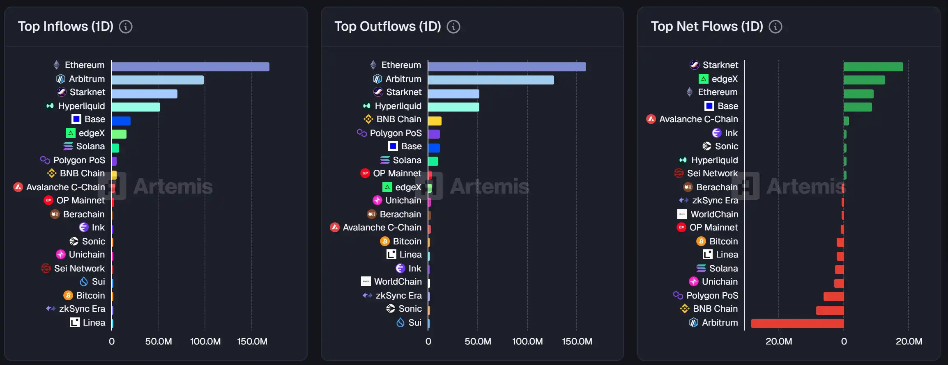Click green edgeX bar in Net Flows
Viewport: 948px width, 365px height.
[864, 80]
